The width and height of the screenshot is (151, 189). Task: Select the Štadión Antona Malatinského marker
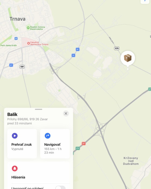pyautogui.click(x=28, y=28)
